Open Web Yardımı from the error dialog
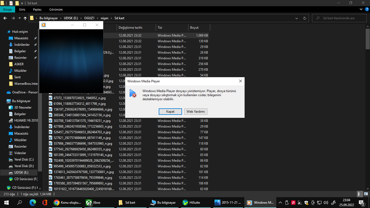The width and height of the screenshot is (370, 208). click(x=196, y=111)
